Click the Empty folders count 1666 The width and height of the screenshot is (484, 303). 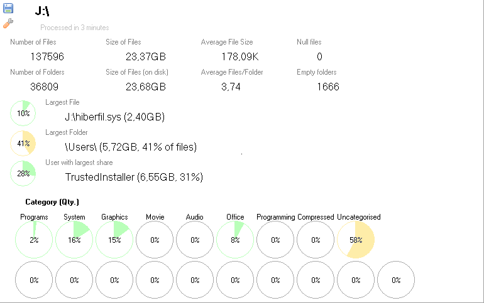point(327,87)
